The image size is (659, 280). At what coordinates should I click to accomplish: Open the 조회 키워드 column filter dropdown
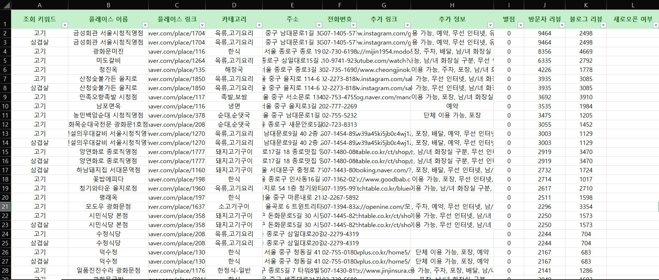pyautogui.click(x=65, y=25)
